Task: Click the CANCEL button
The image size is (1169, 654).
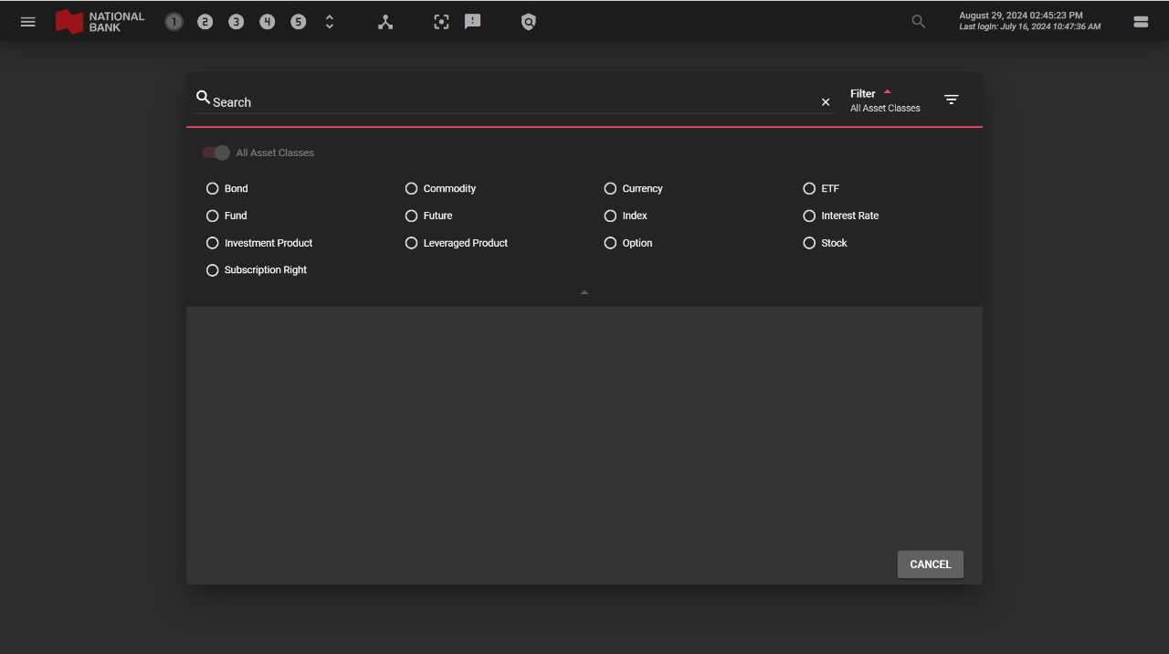Action: [x=931, y=564]
